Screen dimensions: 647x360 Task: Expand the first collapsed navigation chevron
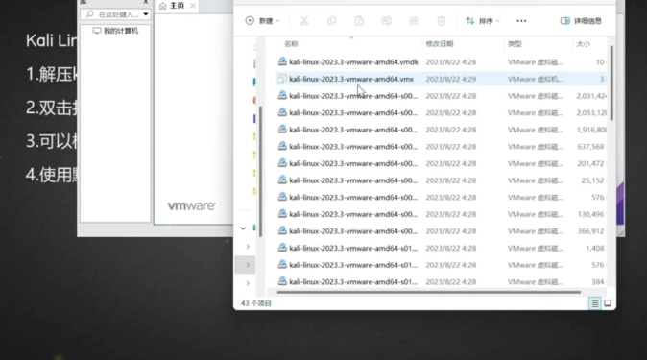coord(248,247)
